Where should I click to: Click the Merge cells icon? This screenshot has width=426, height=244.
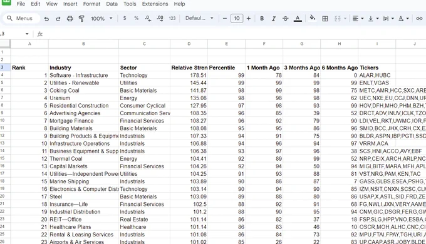[x=338, y=18]
